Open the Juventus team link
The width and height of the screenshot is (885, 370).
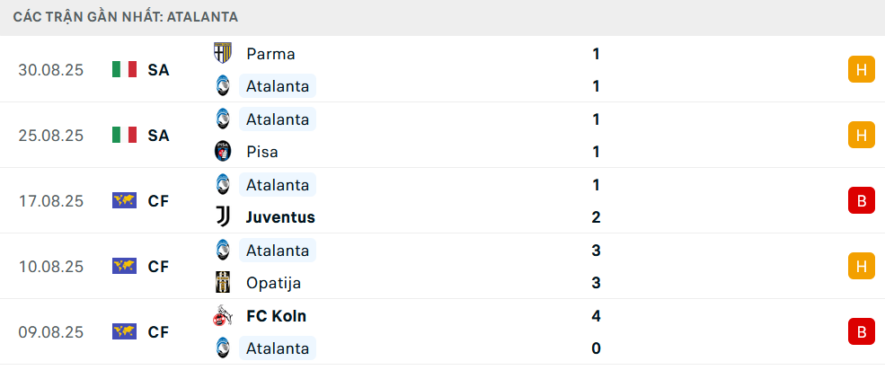[280, 217]
